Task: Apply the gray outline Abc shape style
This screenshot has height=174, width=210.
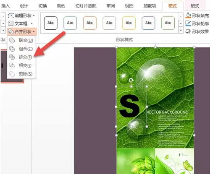Action: 109,23
